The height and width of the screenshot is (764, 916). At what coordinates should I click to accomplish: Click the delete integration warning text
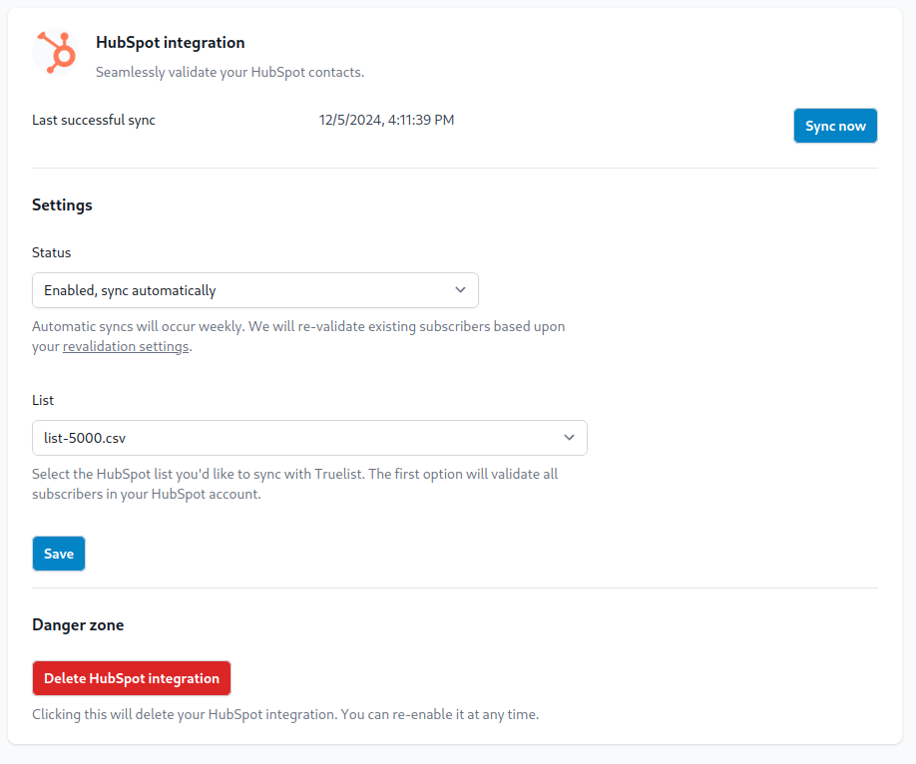[x=285, y=714]
